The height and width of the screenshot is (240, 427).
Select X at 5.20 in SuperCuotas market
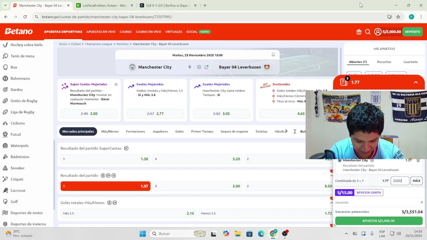(x=197, y=159)
